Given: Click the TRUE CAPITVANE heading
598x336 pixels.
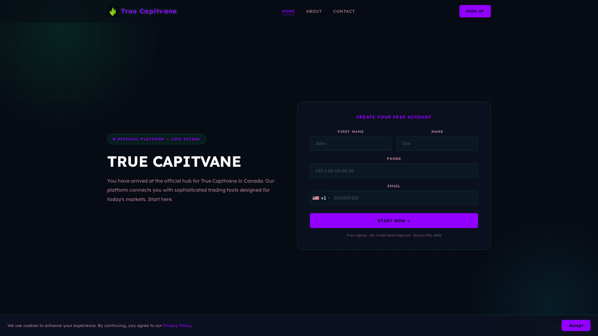Looking at the screenshot, I should click(x=174, y=161).
